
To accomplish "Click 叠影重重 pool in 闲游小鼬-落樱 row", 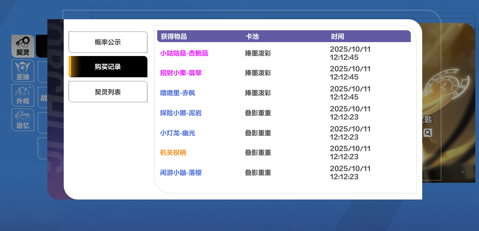I will 258,173.
